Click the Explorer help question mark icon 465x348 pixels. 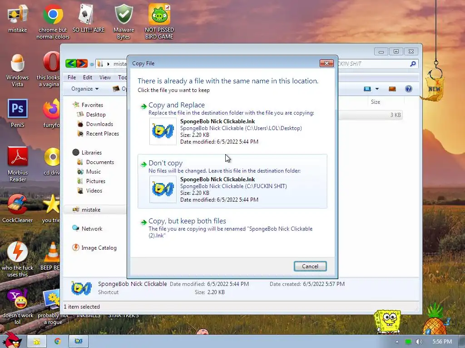408,89
